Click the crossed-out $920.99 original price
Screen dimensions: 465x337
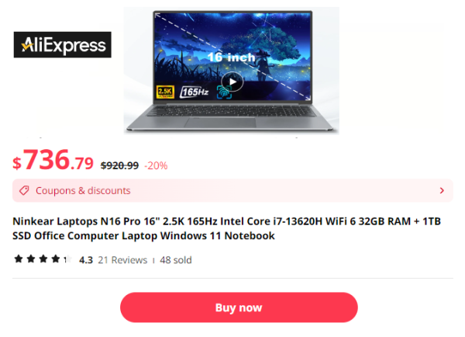[x=119, y=165]
